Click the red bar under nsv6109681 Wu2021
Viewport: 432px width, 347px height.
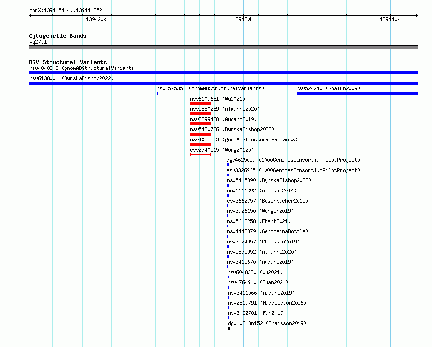(200, 104)
